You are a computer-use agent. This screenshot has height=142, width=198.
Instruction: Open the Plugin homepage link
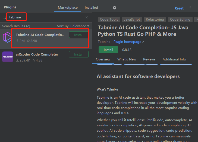[129, 42]
